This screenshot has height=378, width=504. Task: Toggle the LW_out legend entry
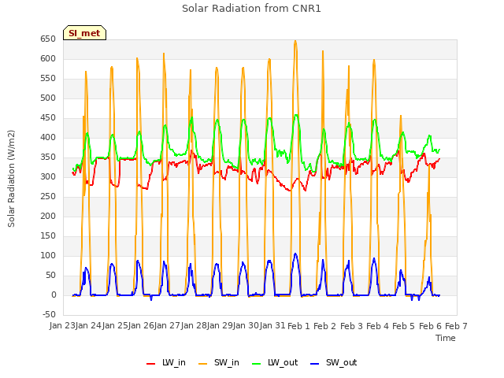click(x=275, y=363)
